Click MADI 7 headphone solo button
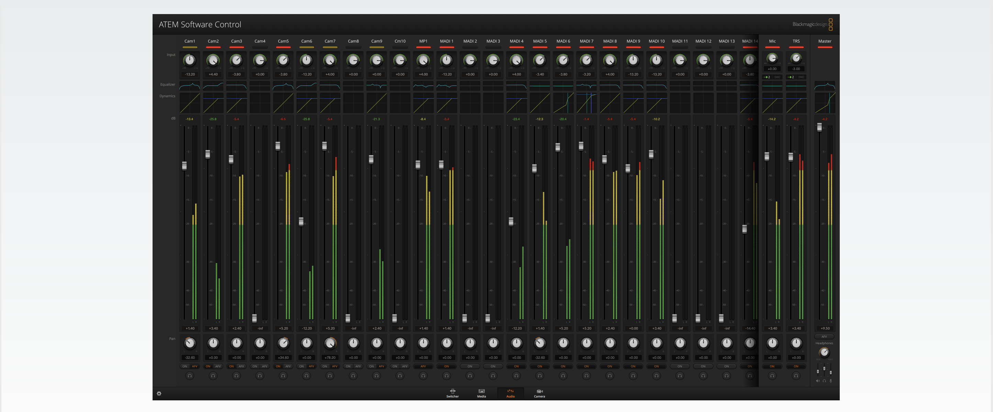This screenshot has height=412, width=993. [x=586, y=376]
